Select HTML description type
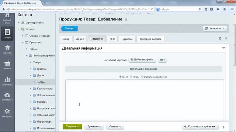Image resolution: width=236 pixels, height=132 pixels. click(131, 77)
